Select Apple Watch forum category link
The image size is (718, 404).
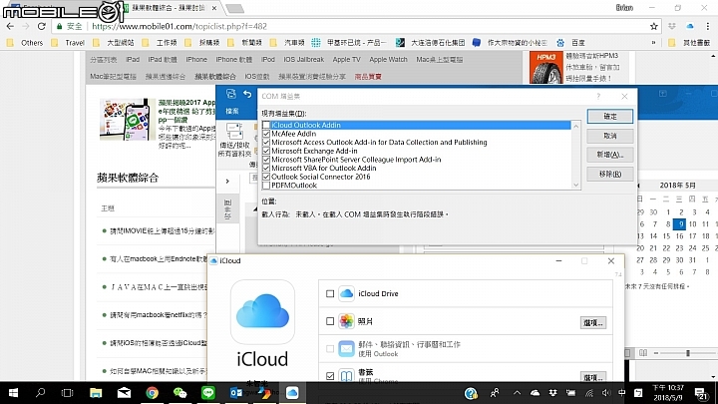tap(388, 60)
